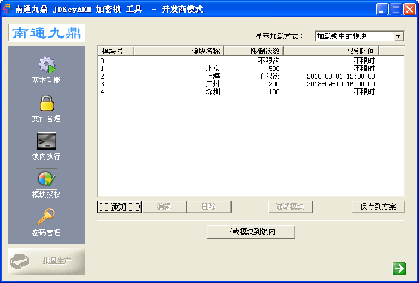Open the 密码管理 key icon

[x=46, y=217]
